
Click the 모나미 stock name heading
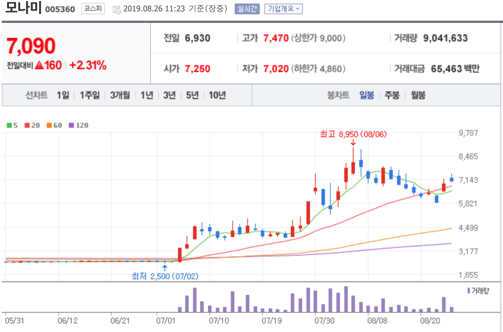(x=23, y=8)
